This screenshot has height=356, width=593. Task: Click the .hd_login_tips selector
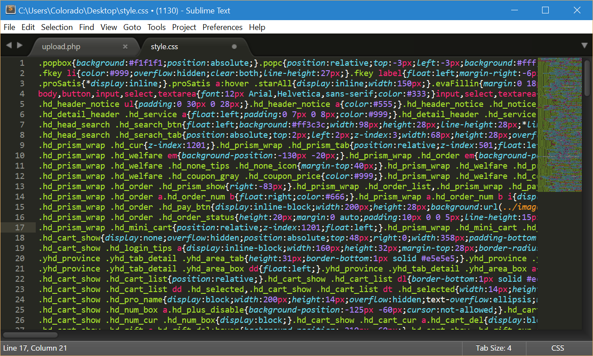coord(139,248)
